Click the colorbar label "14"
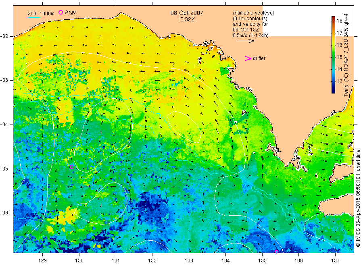 pos(339,69)
